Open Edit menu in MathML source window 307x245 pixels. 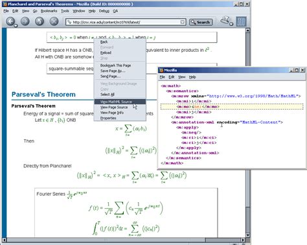click(172, 77)
